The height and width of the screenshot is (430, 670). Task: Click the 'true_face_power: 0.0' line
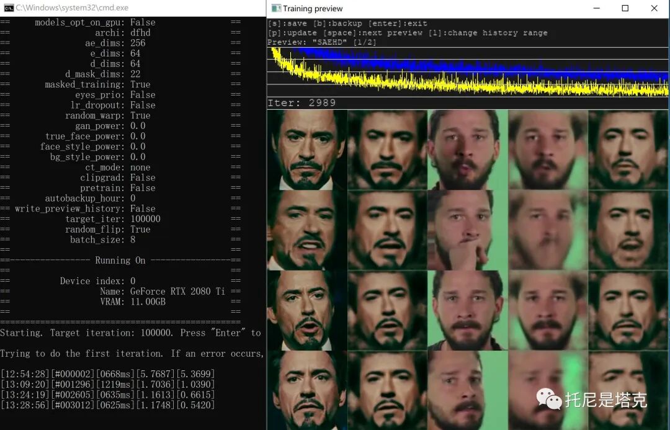coord(96,136)
